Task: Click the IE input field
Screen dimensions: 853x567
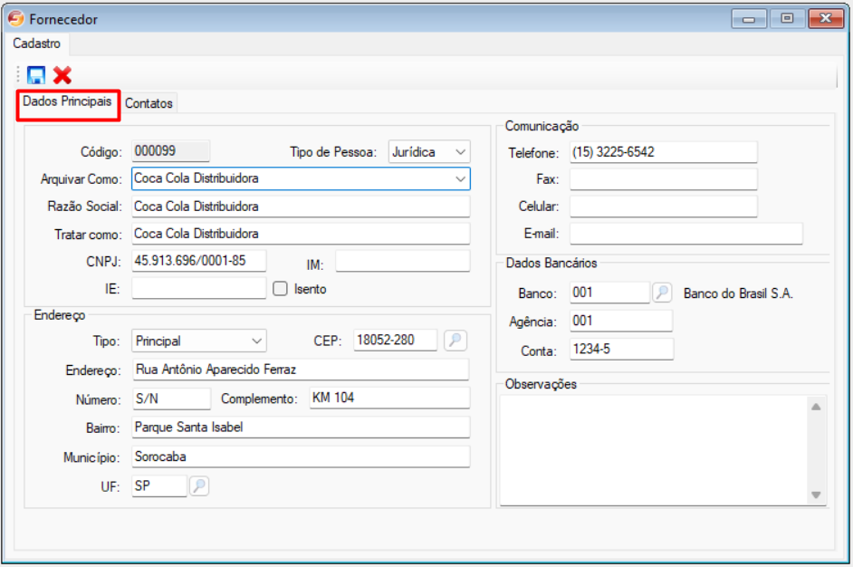Action: point(199,288)
